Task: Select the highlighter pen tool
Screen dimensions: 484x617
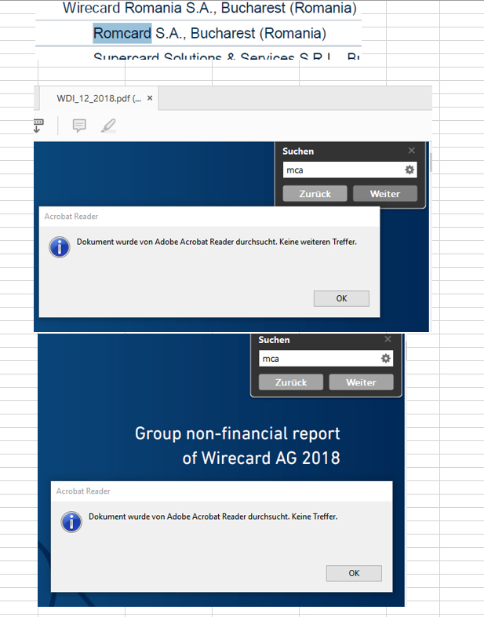Action: click(x=108, y=126)
